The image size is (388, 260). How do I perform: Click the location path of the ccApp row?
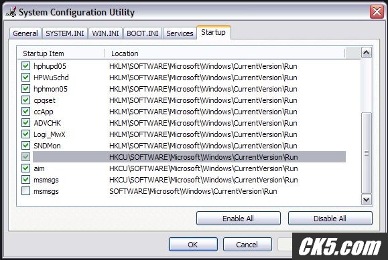pyautogui.click(x=203, y=112)
